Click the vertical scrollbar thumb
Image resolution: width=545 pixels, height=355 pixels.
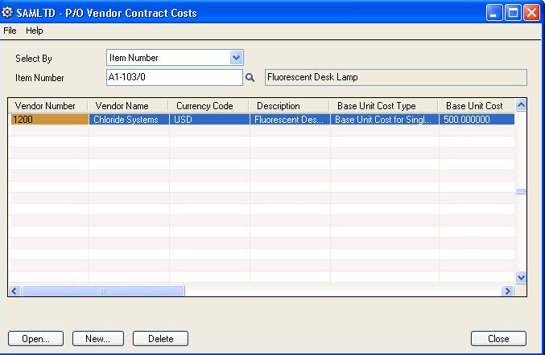coord(521,191)
